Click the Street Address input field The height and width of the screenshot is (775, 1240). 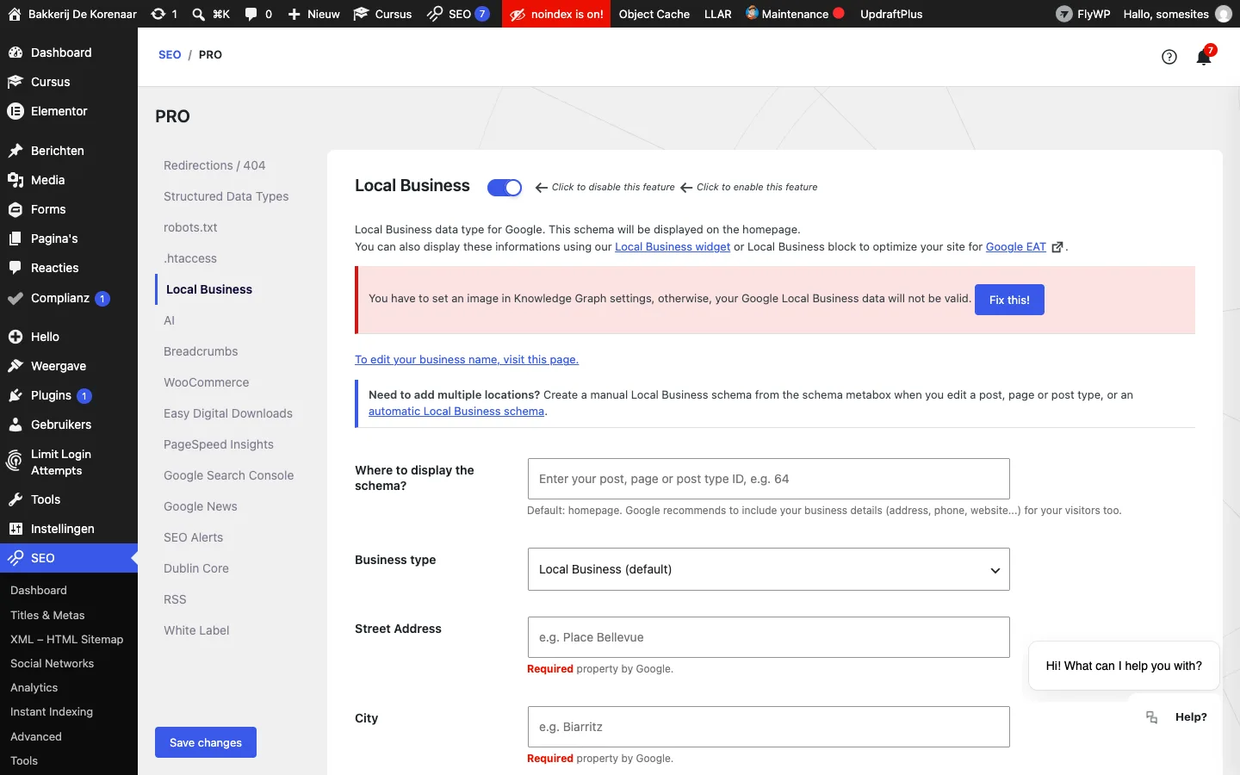click(768, 637)
